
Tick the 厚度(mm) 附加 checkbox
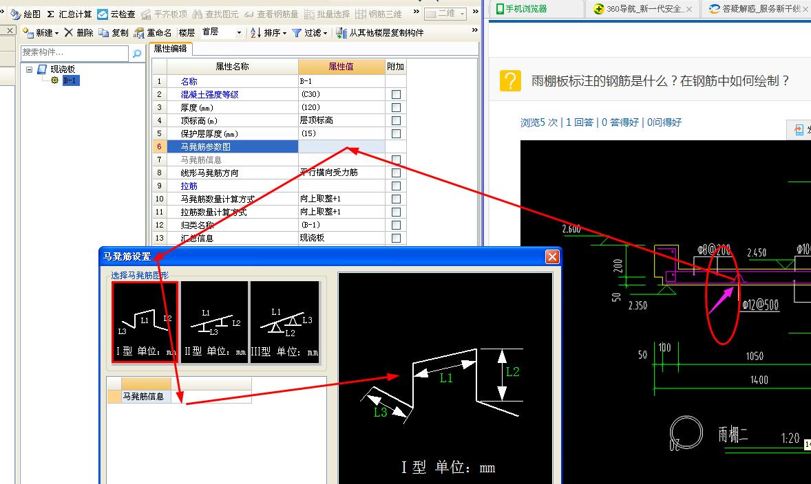coord(396,107)
